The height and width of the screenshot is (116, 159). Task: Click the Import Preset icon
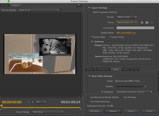click(x=147, y=23)
